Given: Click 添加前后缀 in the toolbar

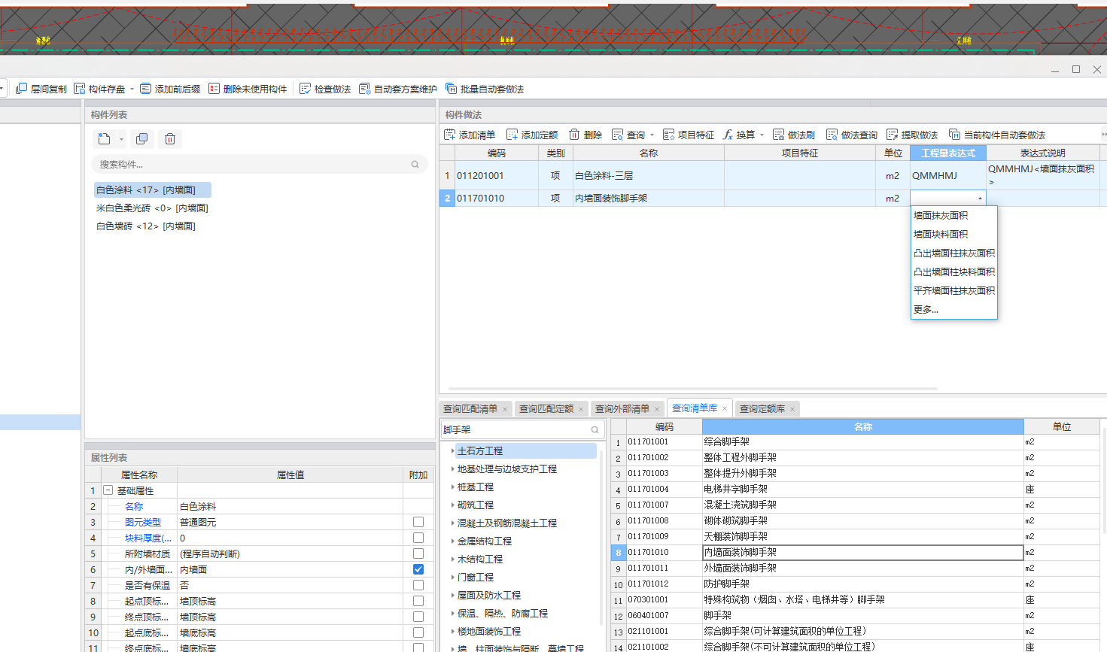Looking at the screenshot, I should [x=170, y=89].
